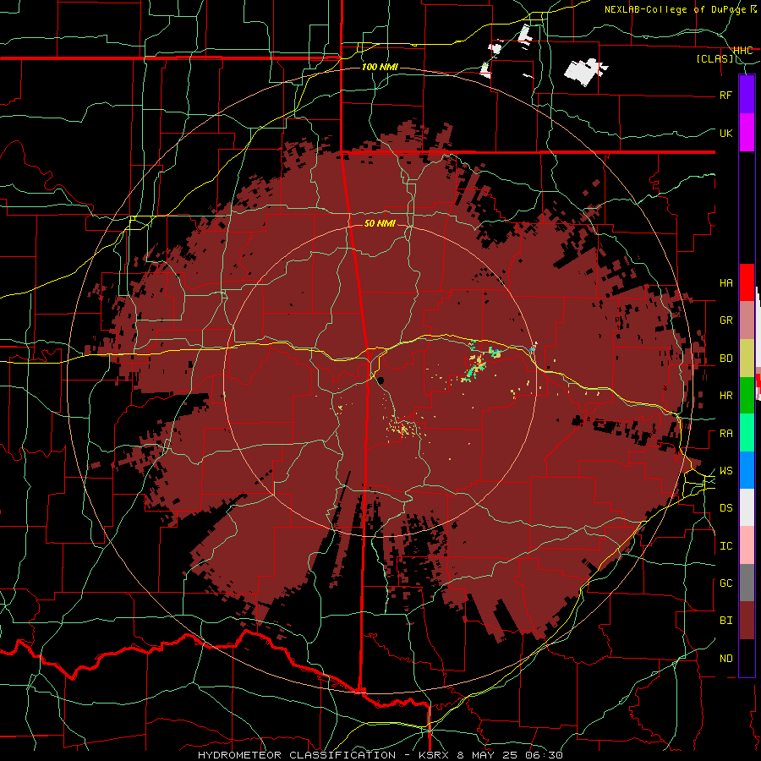Image resolution: width=761 pixels, height=761 pixels.
Task: Click the BI legend label
Action: [725, 621]
